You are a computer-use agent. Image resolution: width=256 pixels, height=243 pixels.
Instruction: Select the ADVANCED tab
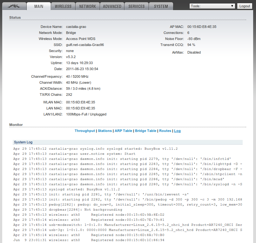[112, 6]
